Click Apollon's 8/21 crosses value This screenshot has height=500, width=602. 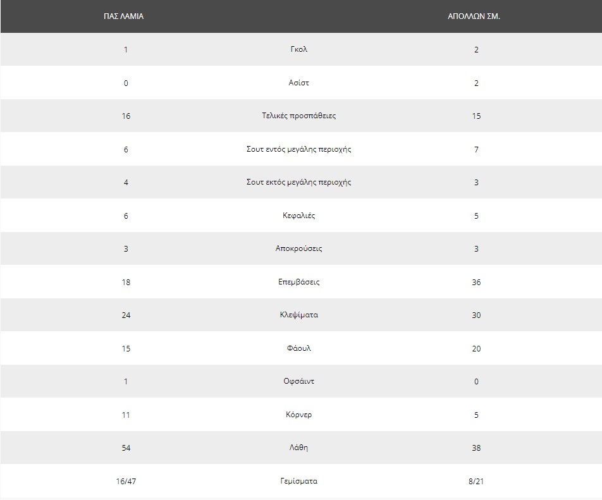476,481
